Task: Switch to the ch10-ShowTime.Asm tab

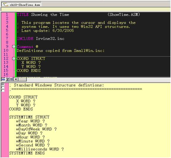Action: (21, 5)
